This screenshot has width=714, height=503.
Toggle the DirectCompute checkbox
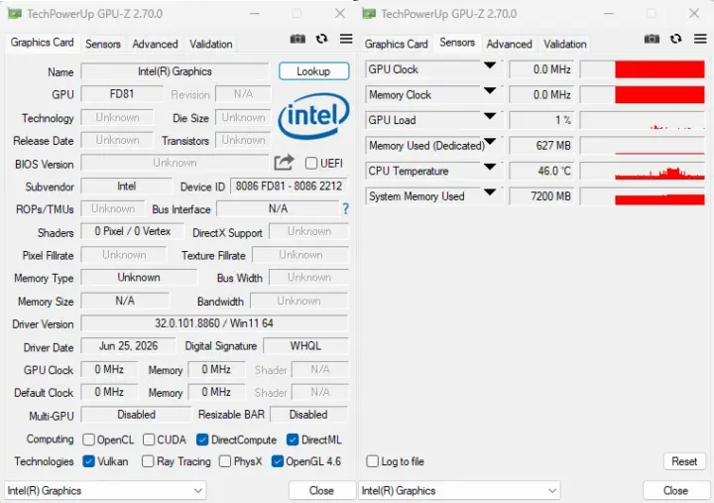[202, 440]
